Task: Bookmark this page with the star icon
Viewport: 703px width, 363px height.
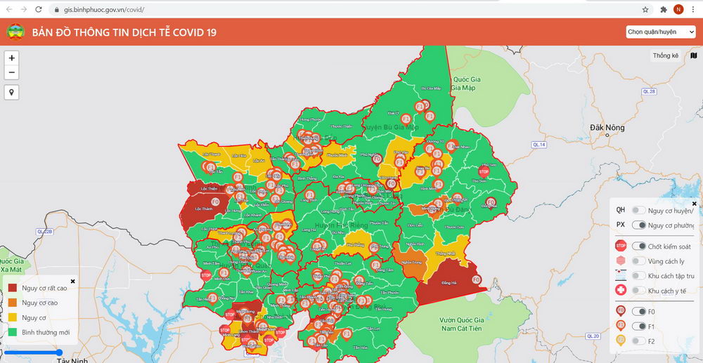Action: [x=645, y=10]
